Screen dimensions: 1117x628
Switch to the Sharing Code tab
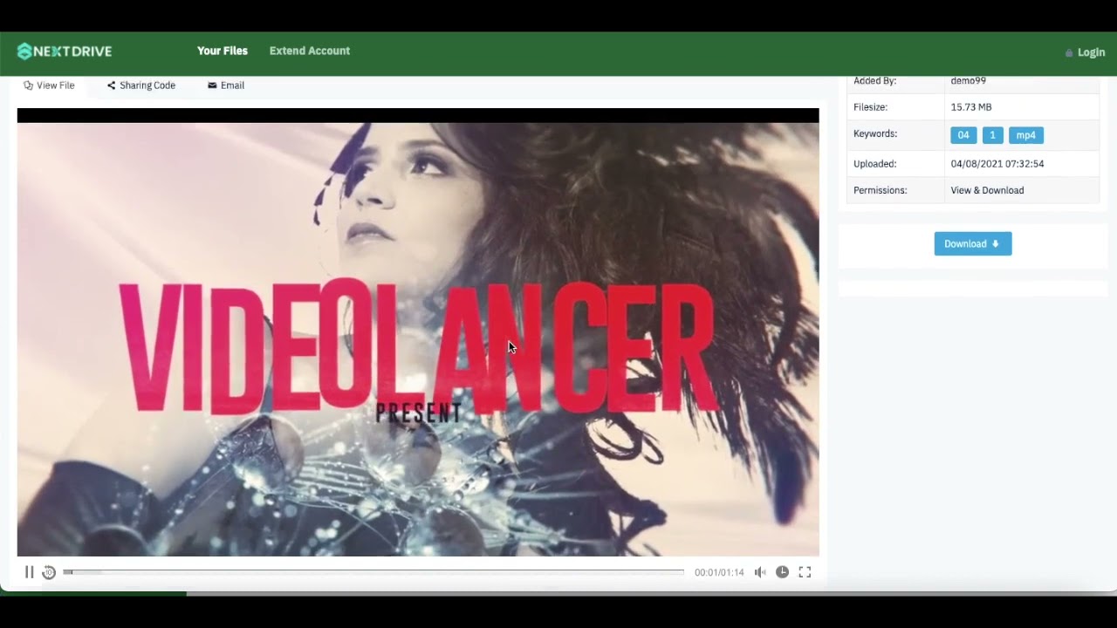point(141,85)
